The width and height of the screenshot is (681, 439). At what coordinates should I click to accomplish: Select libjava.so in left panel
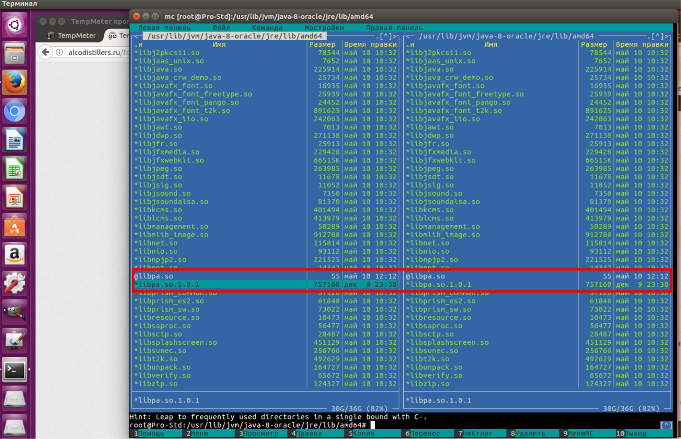(265, 69)
